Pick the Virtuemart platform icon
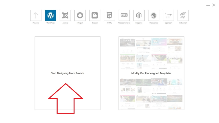 (183, 15)
